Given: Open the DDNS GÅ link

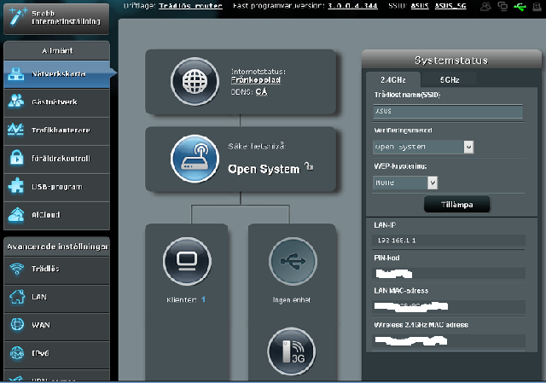Looking at the screenshot, I should (x=262, y=92).
